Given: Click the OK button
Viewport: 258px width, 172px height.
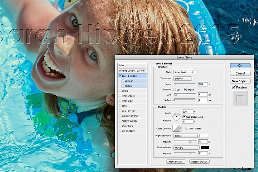Looking at the screenshot, I should tap(240, 65).
